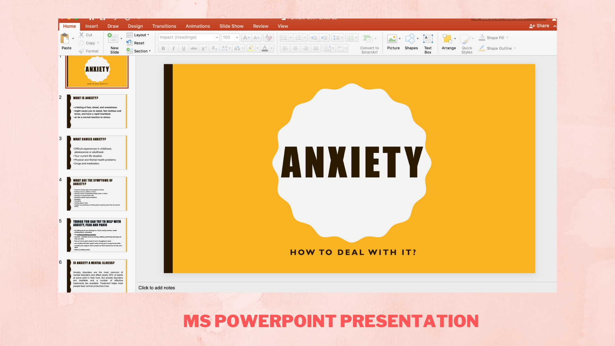Click the Reset slide button
This screenshot has height=346, width=615.
pos(138,43)
